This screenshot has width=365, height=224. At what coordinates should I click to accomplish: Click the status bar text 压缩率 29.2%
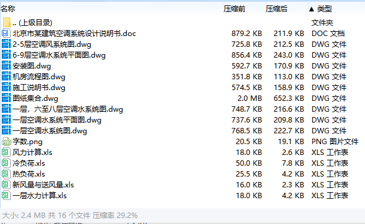(x=115, y=216)
